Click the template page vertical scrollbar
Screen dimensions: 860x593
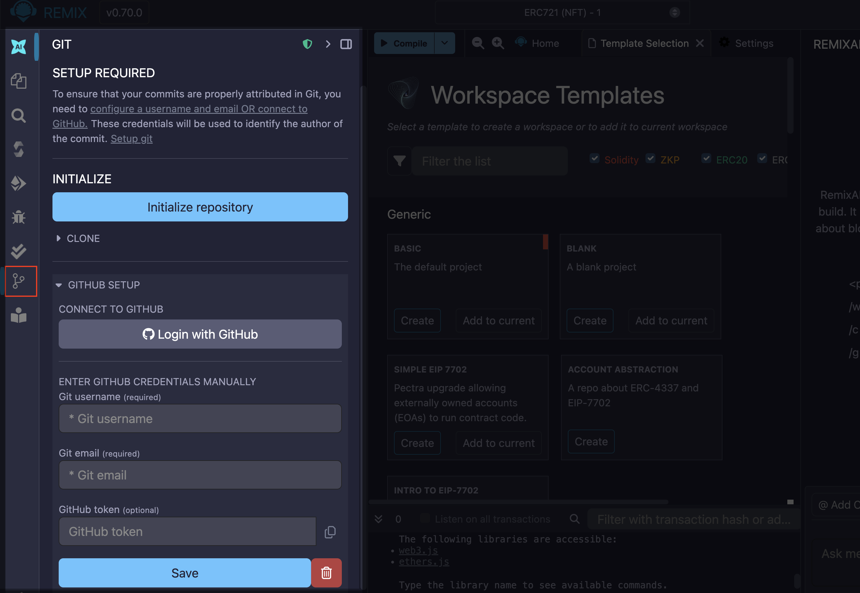tap(790, 96)
